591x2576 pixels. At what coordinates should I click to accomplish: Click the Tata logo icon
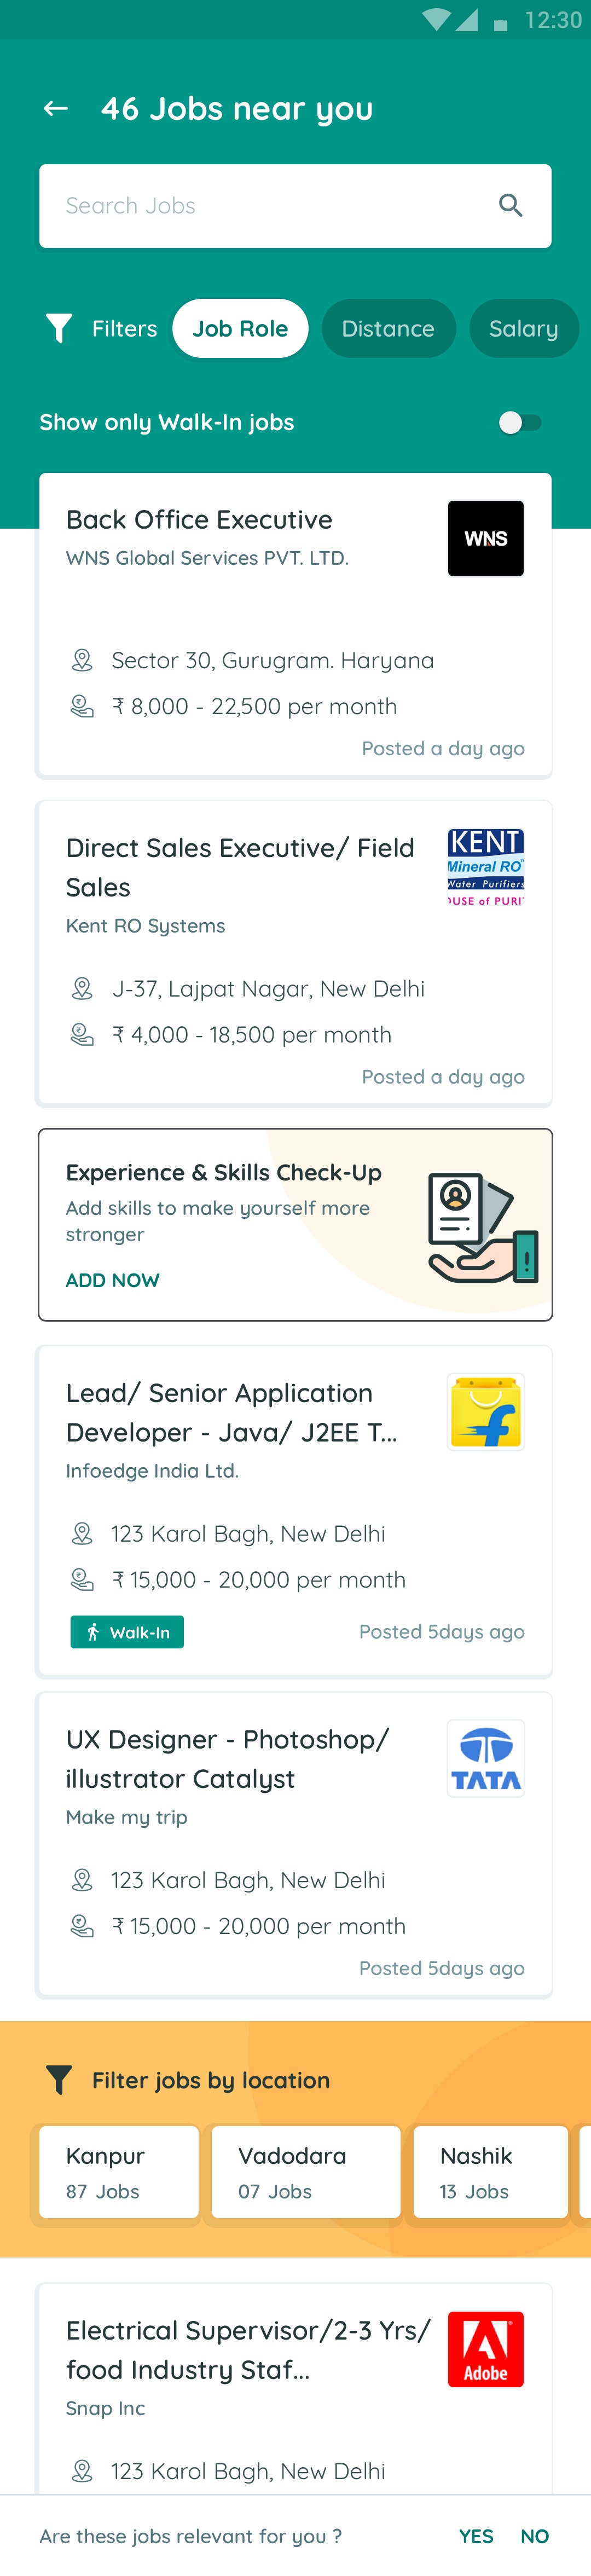click(485, 1758)
